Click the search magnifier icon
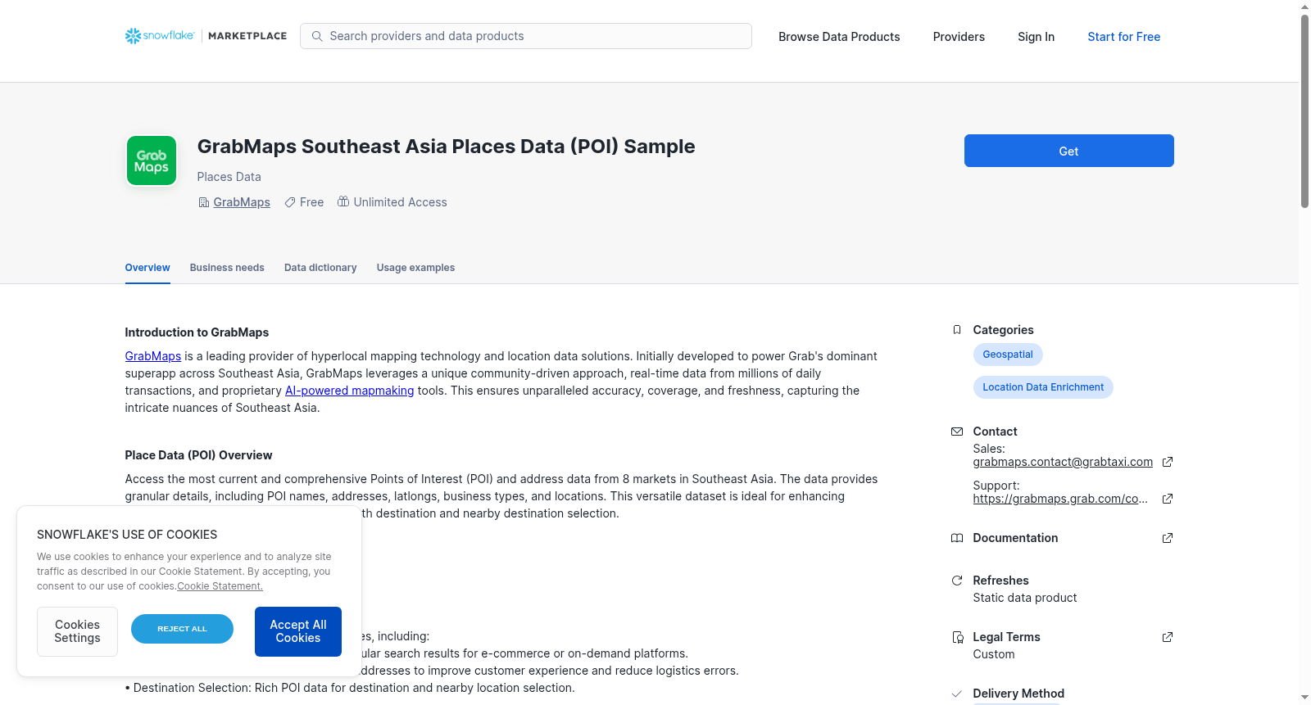The height and width of the screenshot is (705, 1311). (x=317, y=36)
